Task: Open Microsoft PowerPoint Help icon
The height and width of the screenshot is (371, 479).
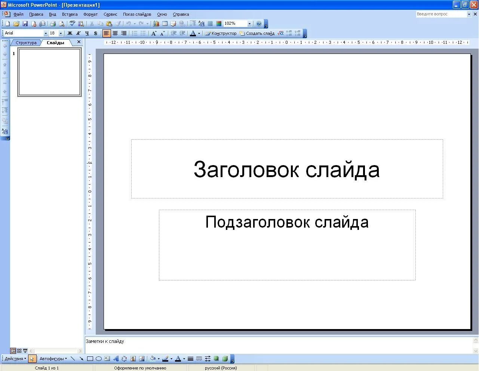Action: [259, 24]
